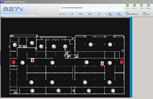Go to TOP floor plan page
Screen dimensions: 153x99
72,14
